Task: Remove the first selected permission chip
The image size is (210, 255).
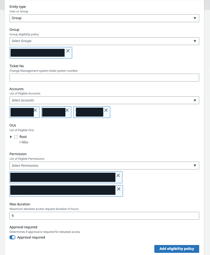Action: click(x=118, y=175)
